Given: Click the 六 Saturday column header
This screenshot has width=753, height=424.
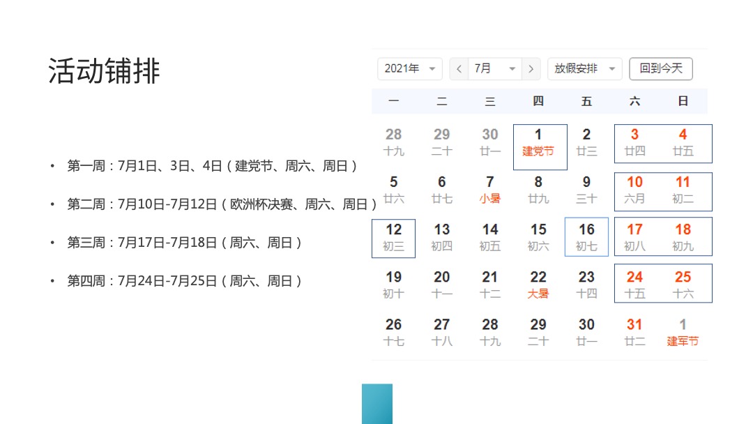Looking at the screenshot, I should pyautogui.click(x=634, y=100).
